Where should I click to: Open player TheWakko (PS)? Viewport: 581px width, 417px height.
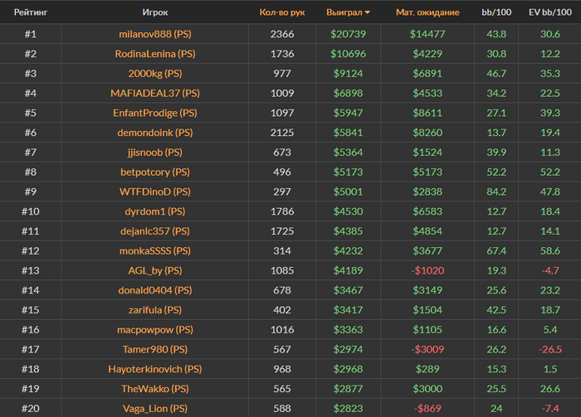(x=155, y=389)
